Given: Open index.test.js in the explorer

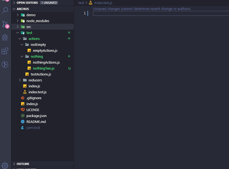Looking at the screenshot, I should 38,92.
